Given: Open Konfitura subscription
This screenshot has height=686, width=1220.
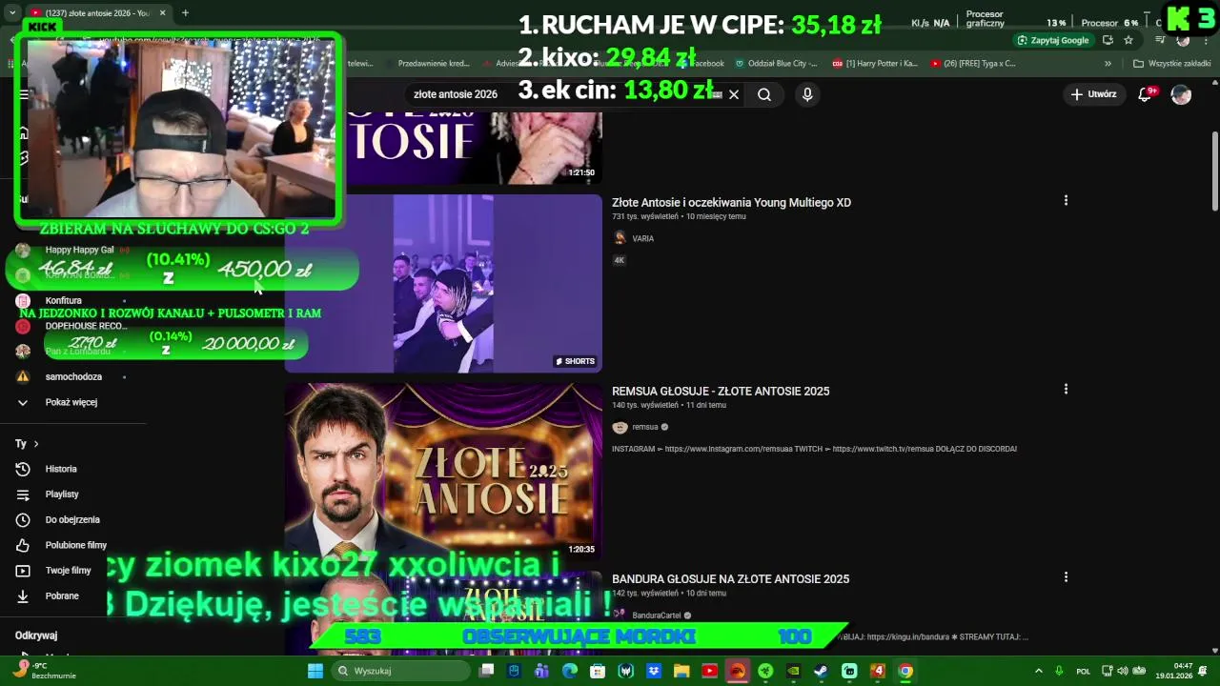Looking at the screenshot, I should 64,300.
